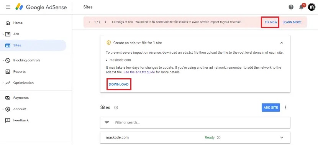
Task: Click the FIX NOW button
Action: (x=271, y=22)
